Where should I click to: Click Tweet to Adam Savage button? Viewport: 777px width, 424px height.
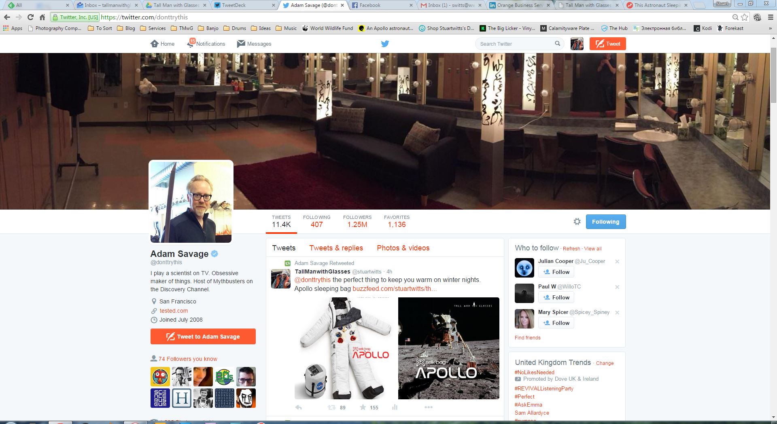(203, 337)
